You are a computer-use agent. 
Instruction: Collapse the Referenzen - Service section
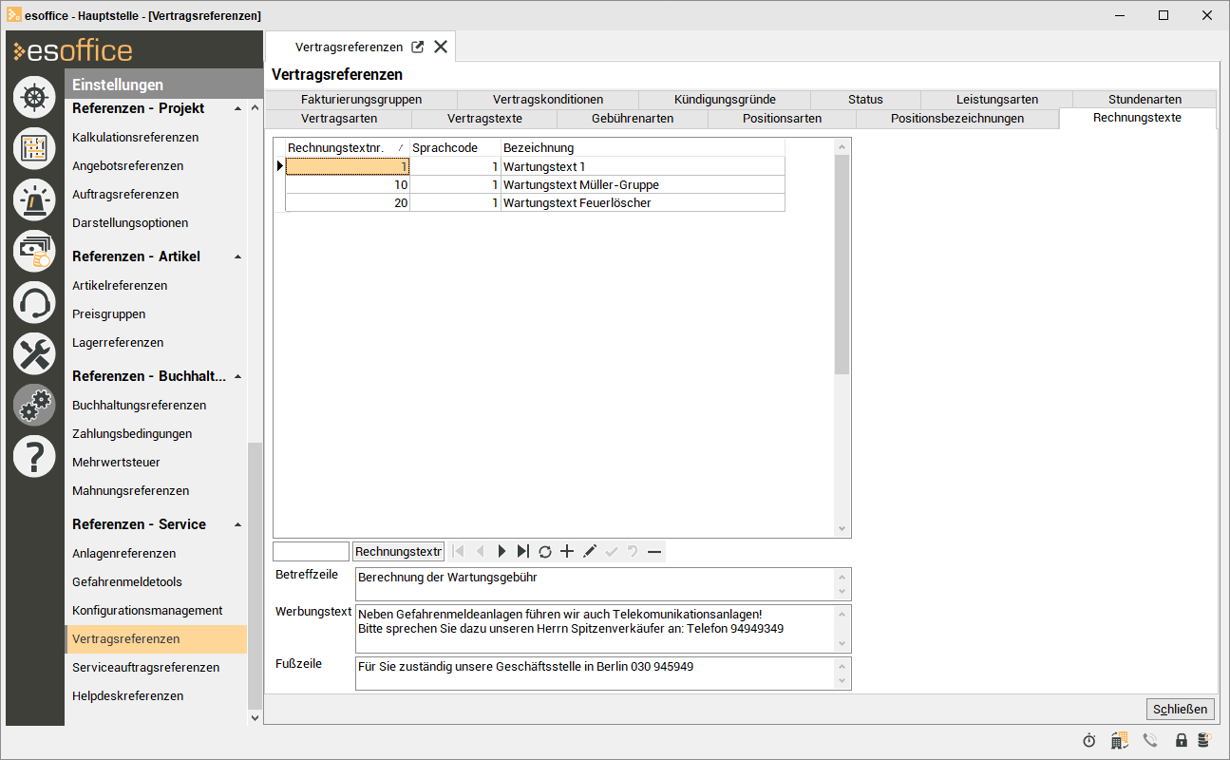(237, 525)
